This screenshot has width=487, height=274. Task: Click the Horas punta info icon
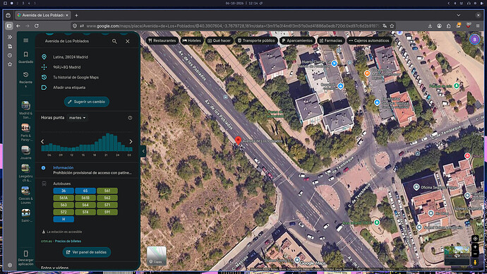tap(130, 118)
